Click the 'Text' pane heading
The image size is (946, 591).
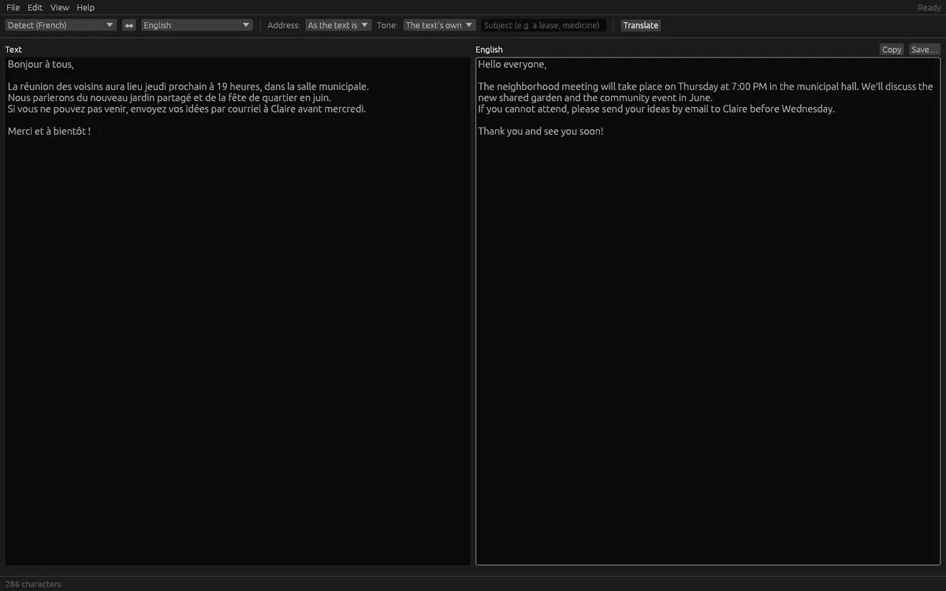pos(13,50)
